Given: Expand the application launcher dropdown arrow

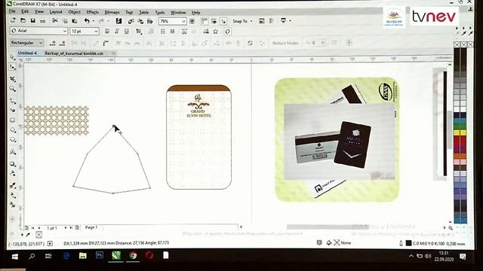Looking at the screenshot, I should (290, 21).
